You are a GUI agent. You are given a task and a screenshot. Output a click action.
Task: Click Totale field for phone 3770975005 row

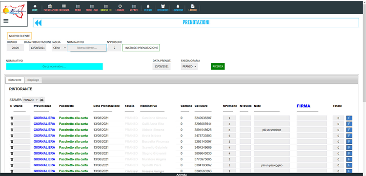pos(338,159)
